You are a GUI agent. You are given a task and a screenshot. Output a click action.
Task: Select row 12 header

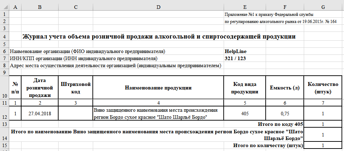4,114
